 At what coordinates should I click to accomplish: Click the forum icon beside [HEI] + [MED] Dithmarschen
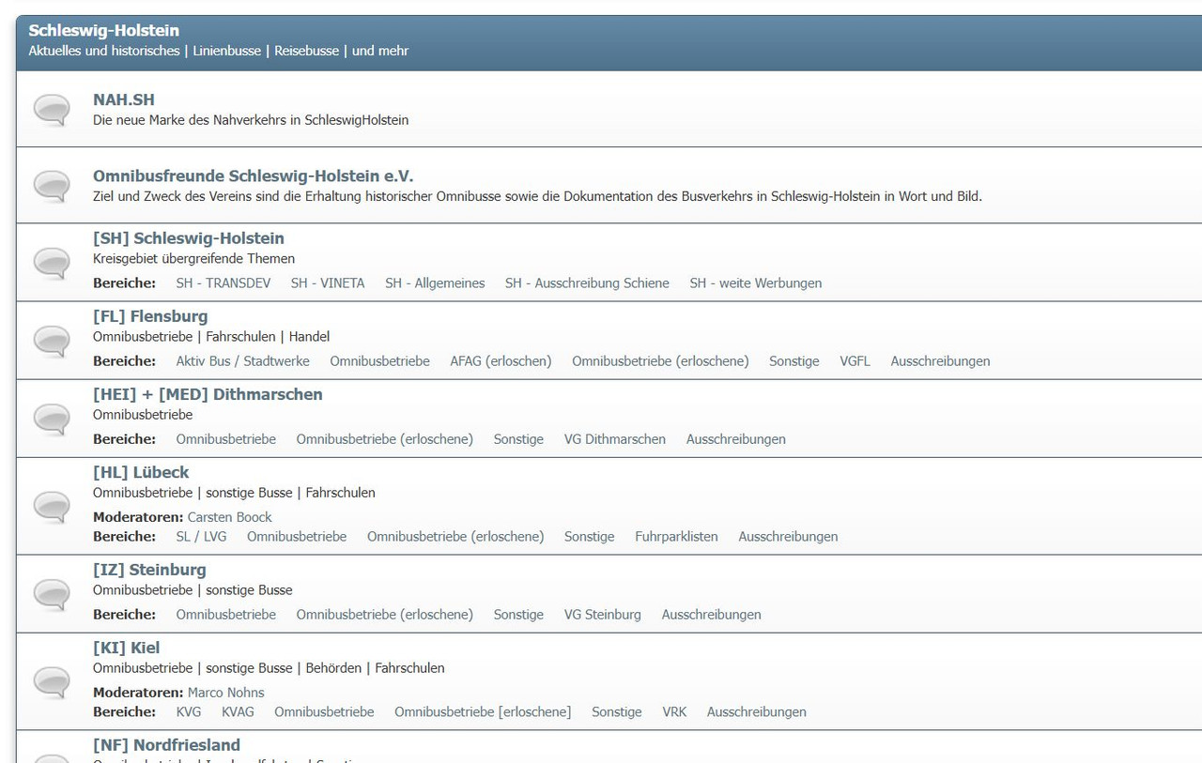[x=52, y=419]
